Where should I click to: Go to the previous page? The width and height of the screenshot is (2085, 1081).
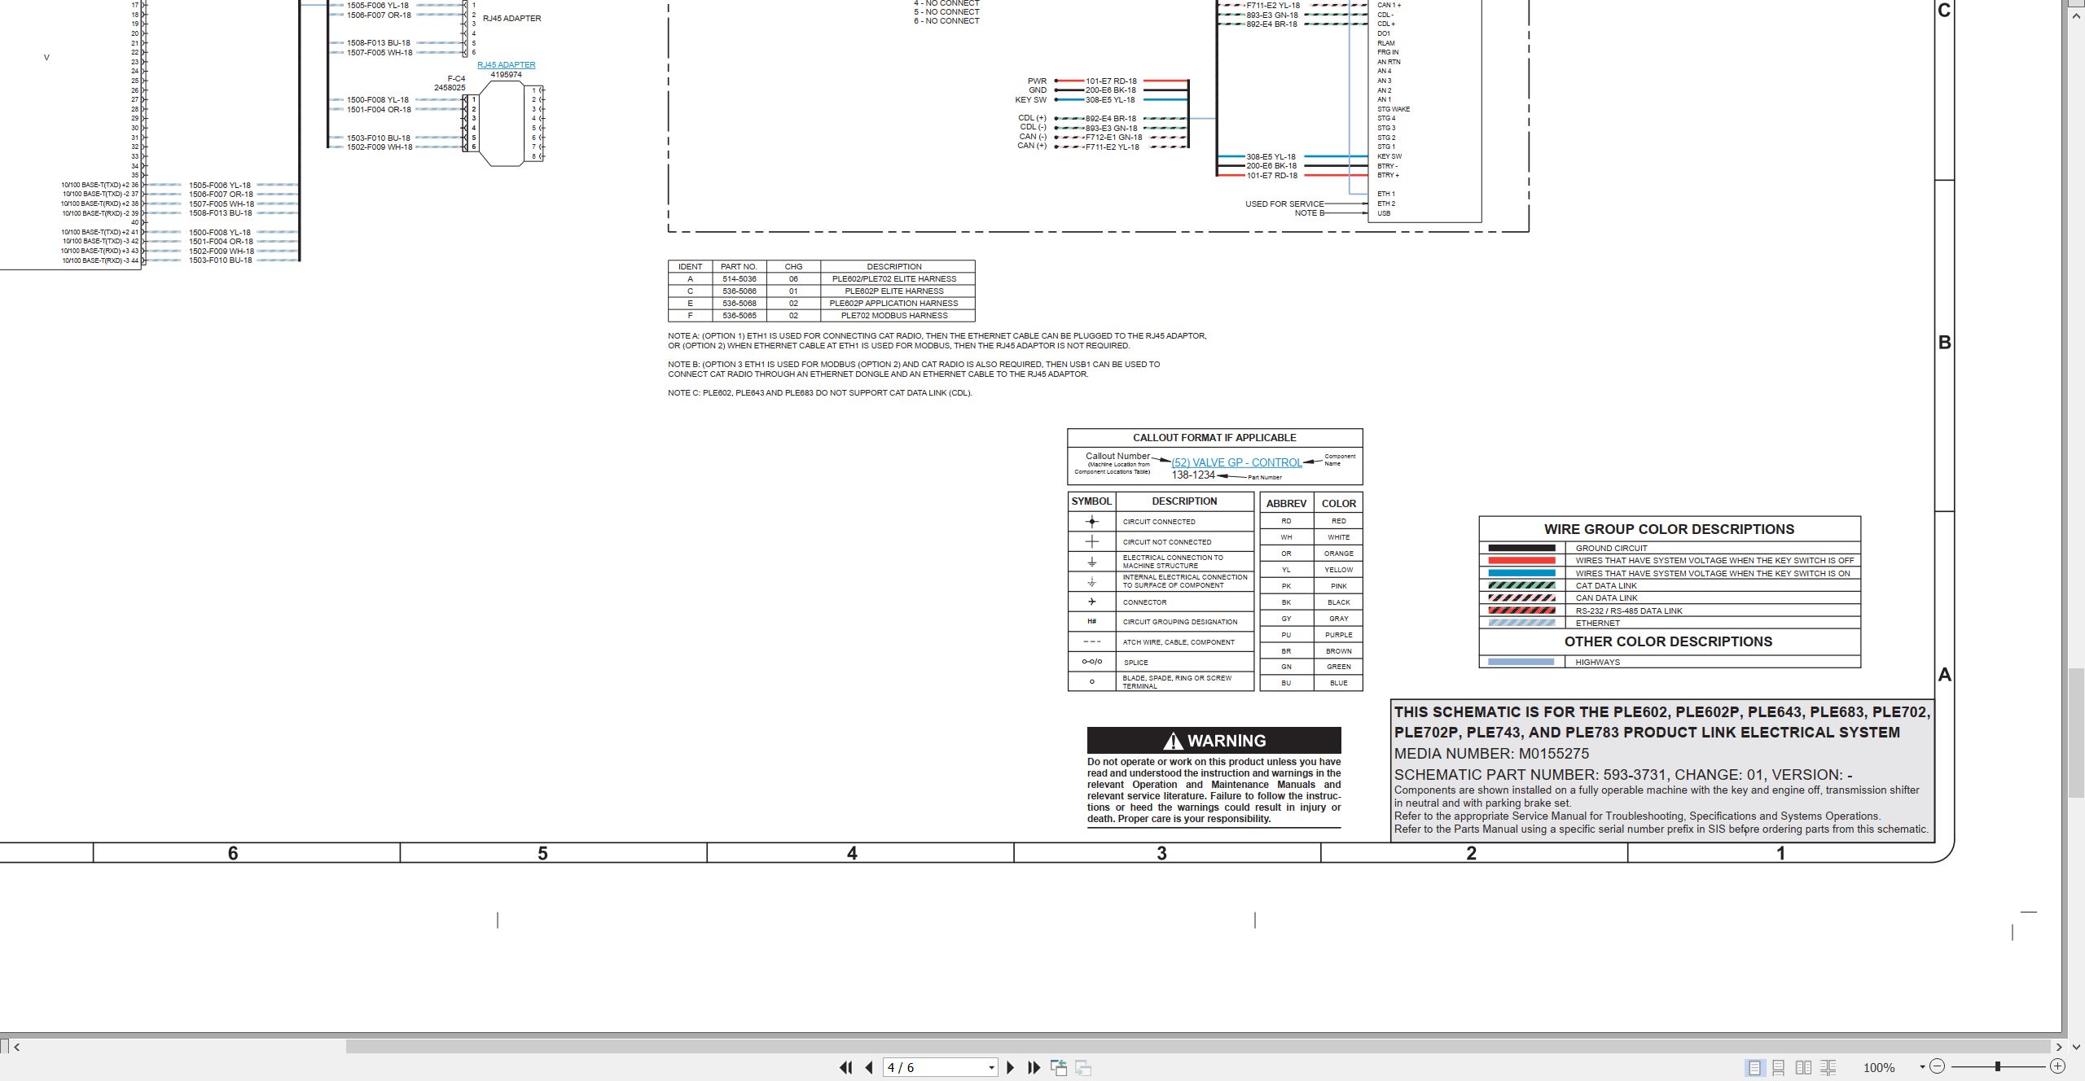(869, 1067)
